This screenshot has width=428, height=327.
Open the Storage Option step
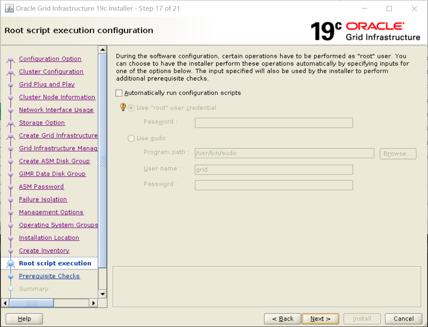click(x=42, y=123)
